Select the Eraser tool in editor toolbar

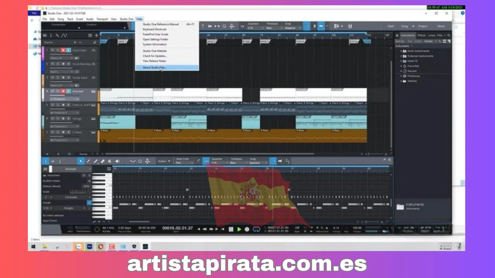pos(102,161)
